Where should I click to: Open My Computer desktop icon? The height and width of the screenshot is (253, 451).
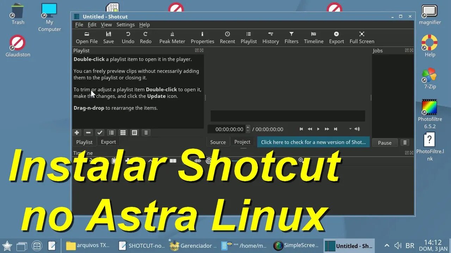click(49, 18)
